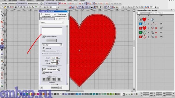Select center text alignment button
The image size is (175, 98).
(49, 79)
